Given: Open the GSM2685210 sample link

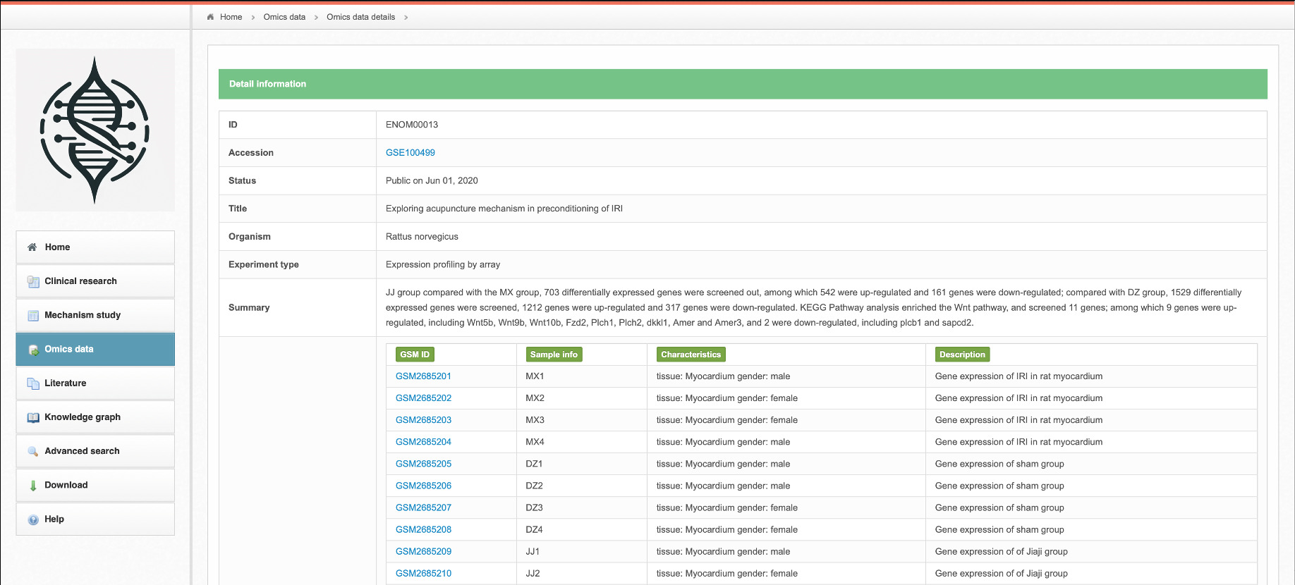Looking at the screenshot, I should pyautogui.click(x=423, y=574).
